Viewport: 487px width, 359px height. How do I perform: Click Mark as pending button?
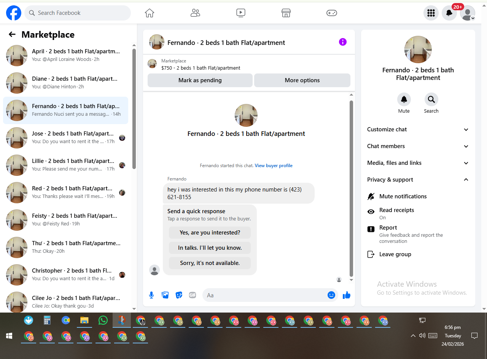200,80
